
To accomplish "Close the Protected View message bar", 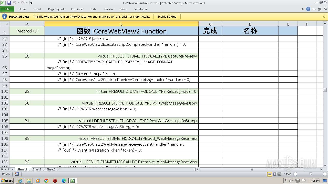I will coord(324,17).
